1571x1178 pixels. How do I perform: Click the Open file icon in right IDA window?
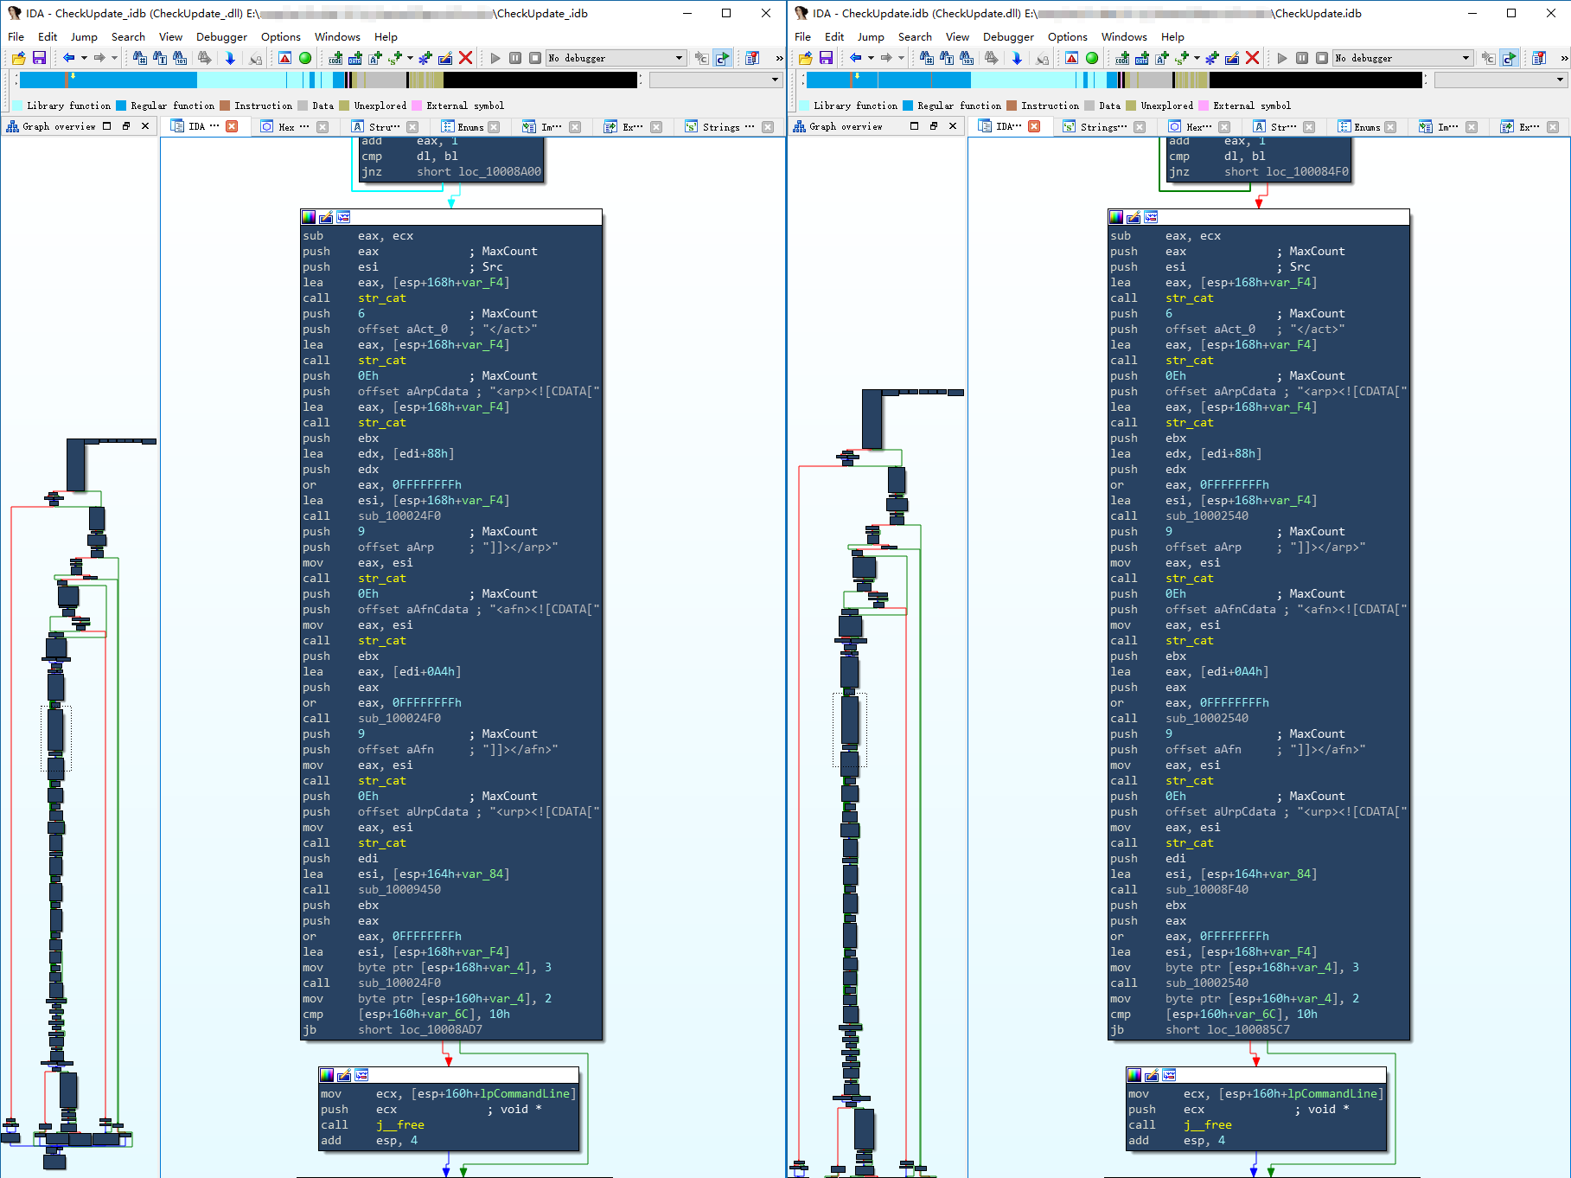tap(805, 58)
